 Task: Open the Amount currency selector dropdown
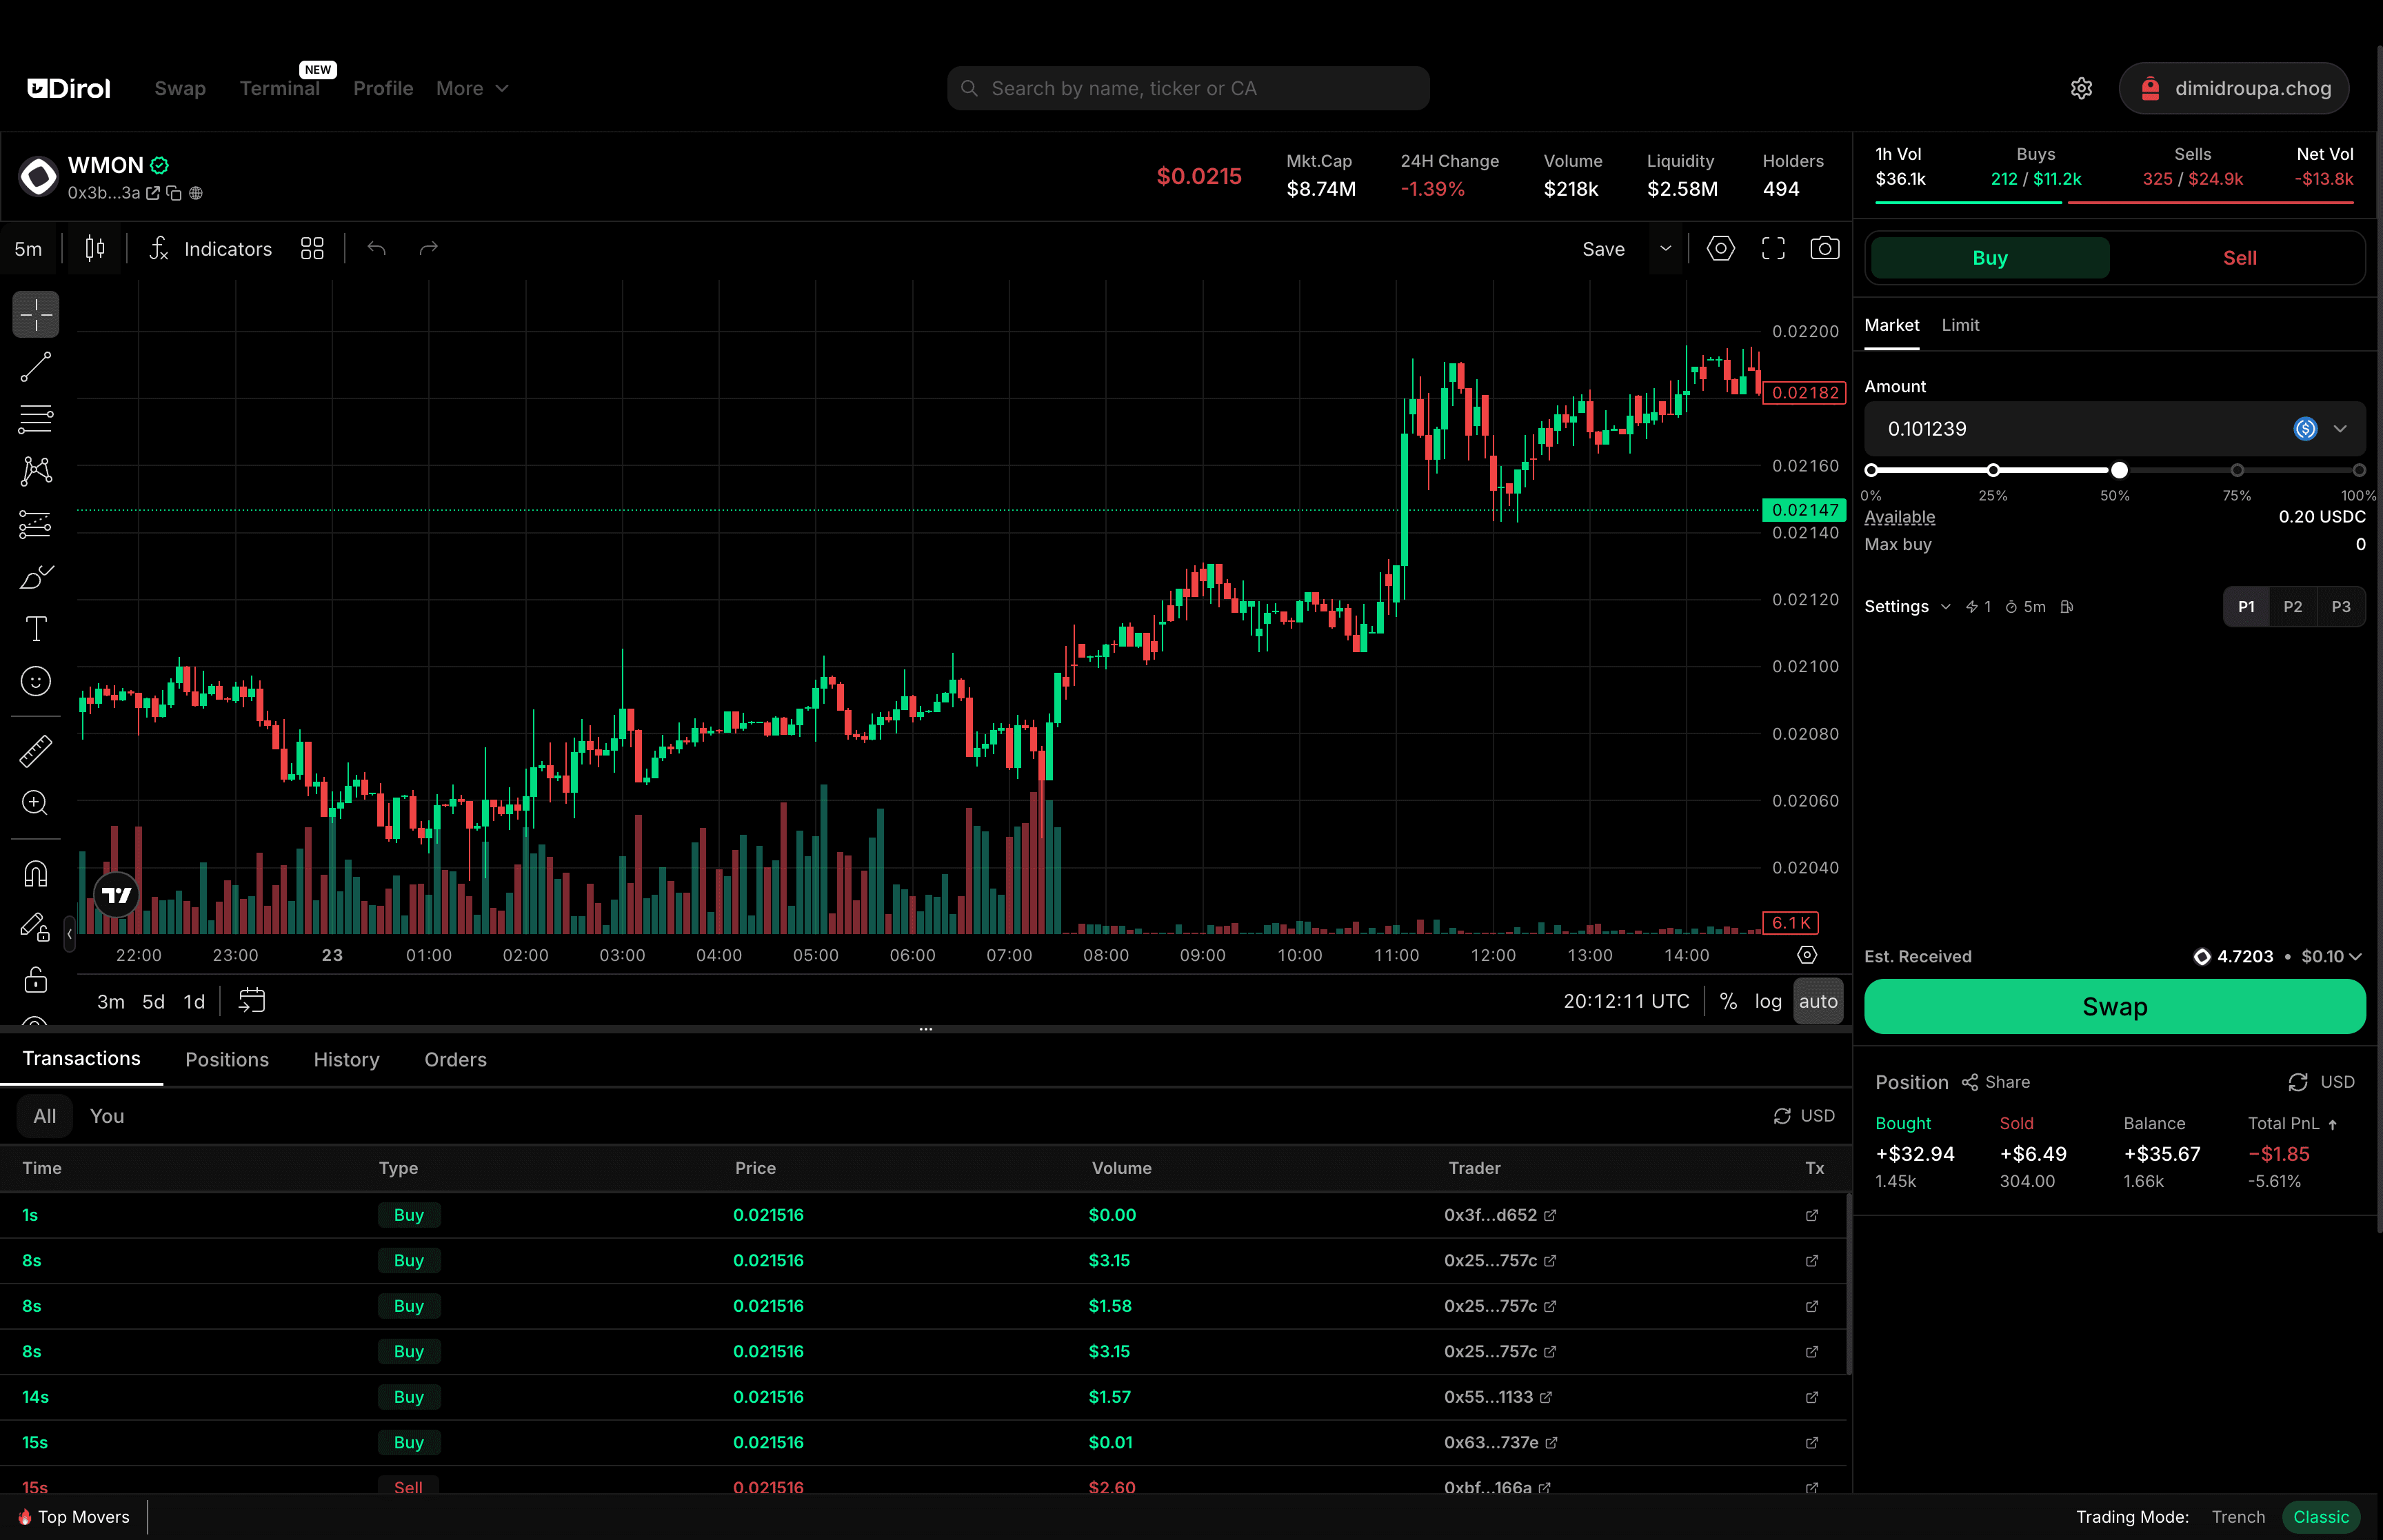click(x=2340, y=428)
